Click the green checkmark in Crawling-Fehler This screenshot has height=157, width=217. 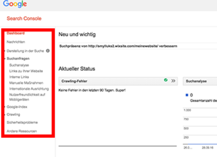tap(166, 80)
